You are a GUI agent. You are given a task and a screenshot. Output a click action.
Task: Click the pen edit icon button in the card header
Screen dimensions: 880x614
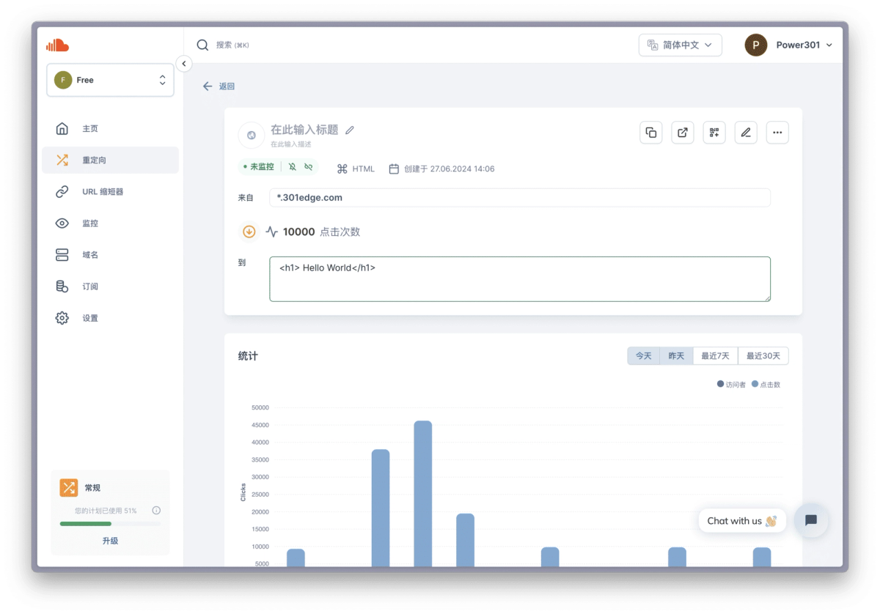click(746, 133)
